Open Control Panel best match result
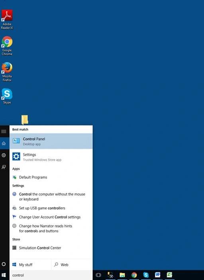204x280 pixels. point(51,141)
